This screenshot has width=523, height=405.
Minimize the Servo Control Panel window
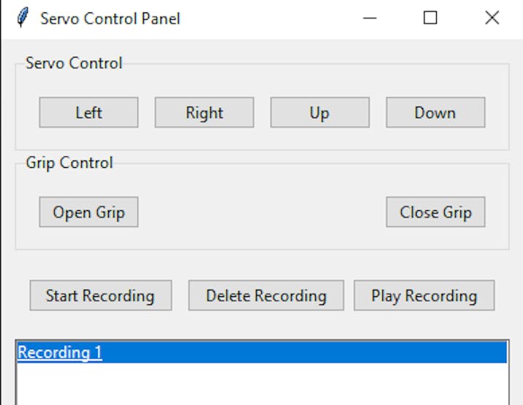(370, 18)
